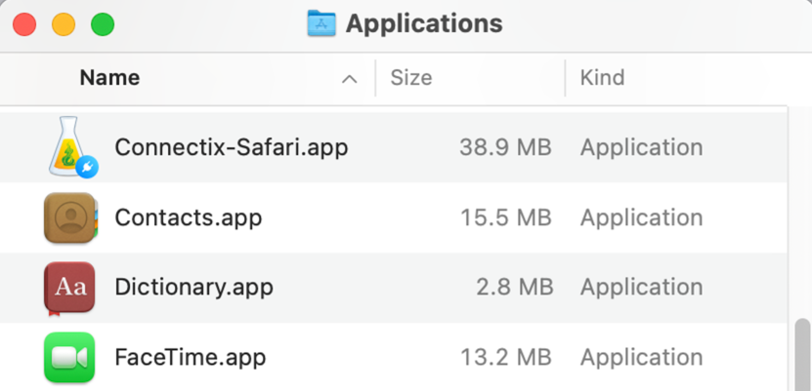Toggle sort direction chevron in Name column
The width and height of the screenshot is (812, 391).
349,79
